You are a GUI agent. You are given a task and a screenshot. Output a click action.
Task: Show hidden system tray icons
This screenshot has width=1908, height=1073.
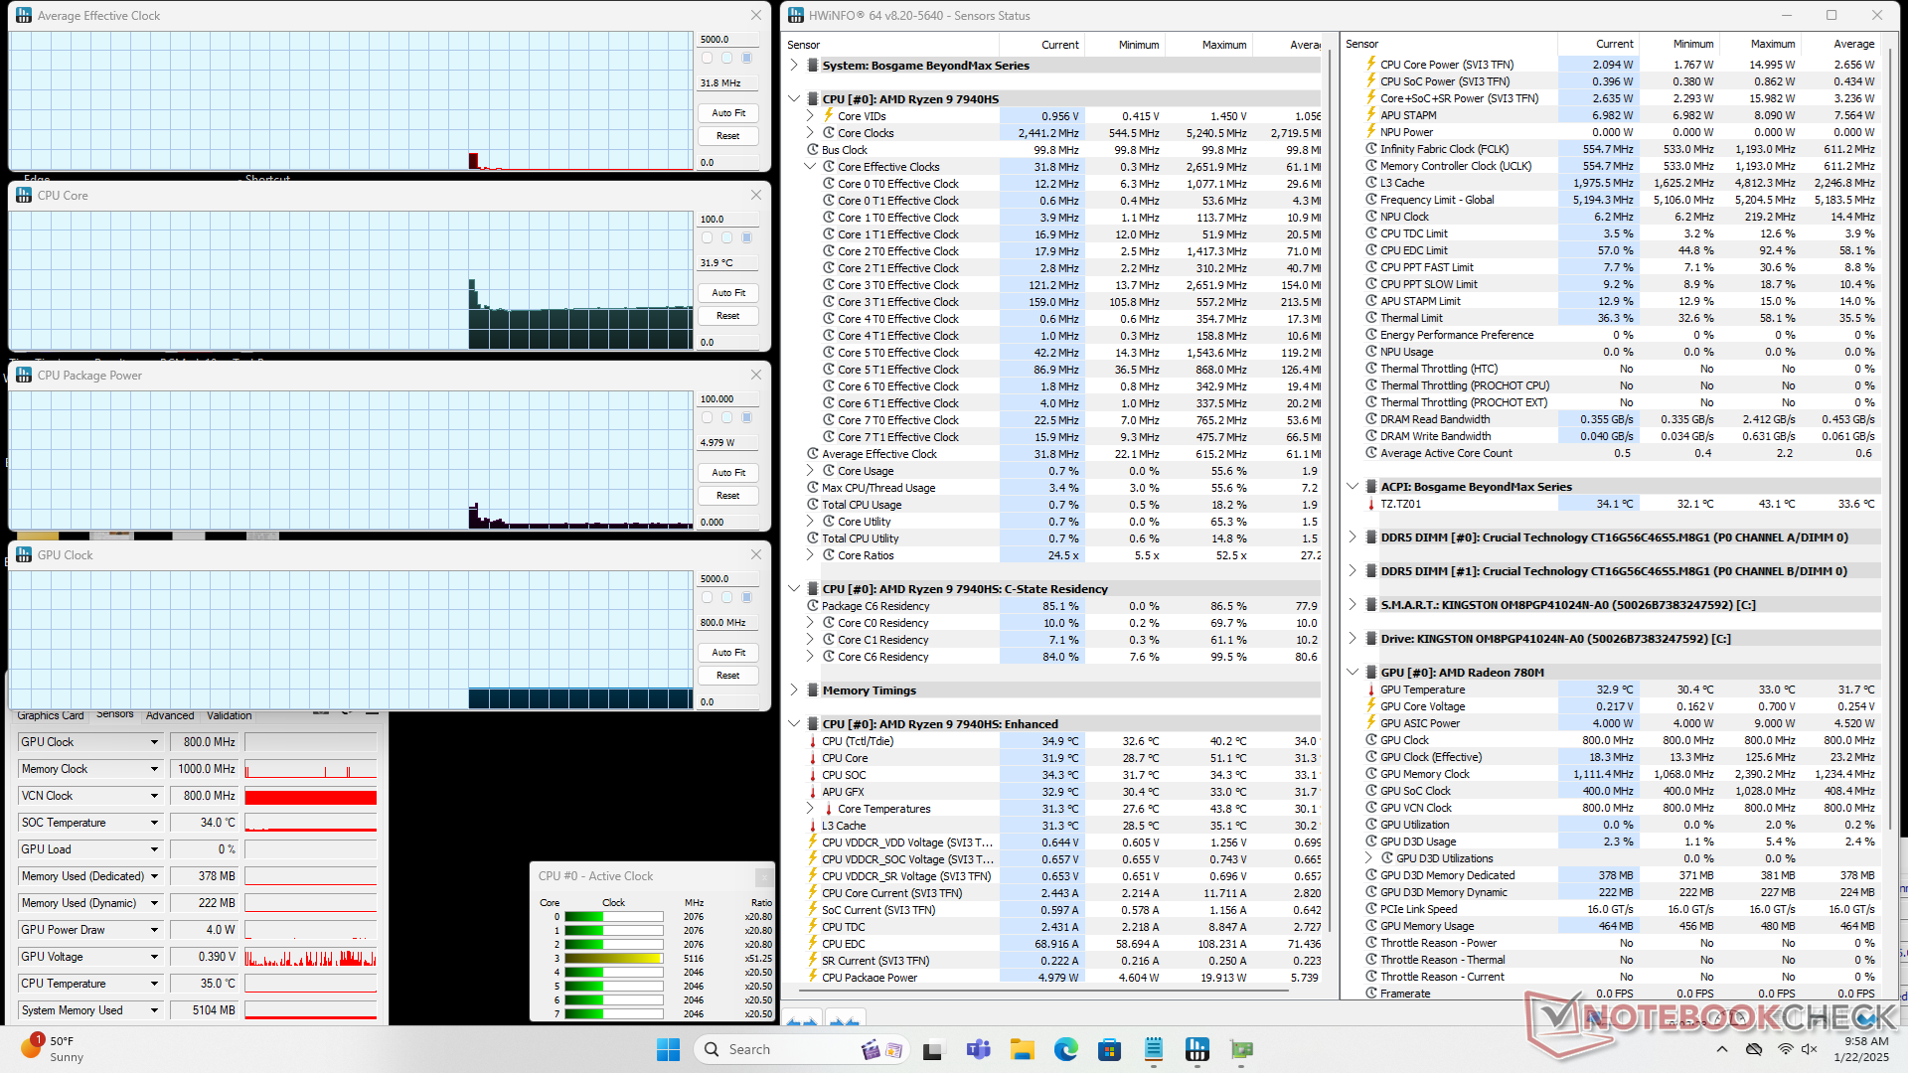1722,1049
